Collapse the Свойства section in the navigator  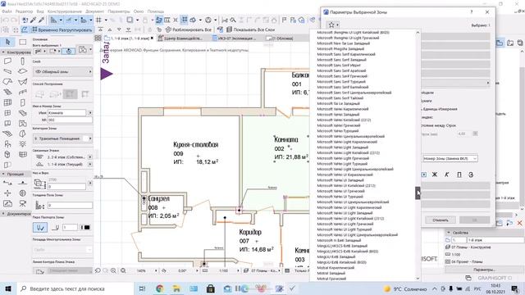[x=449, y=233]
